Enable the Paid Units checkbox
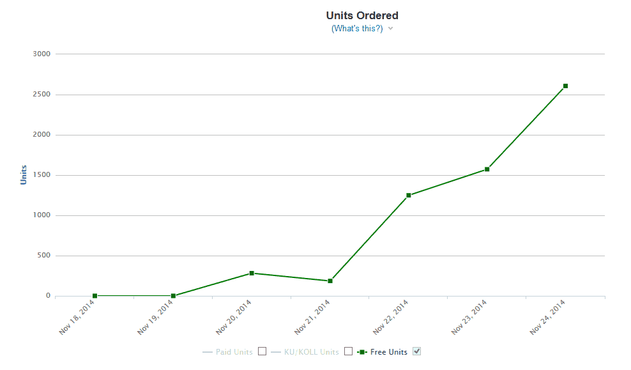The height and width of the screenshot is (370, 631). point(261,351)
